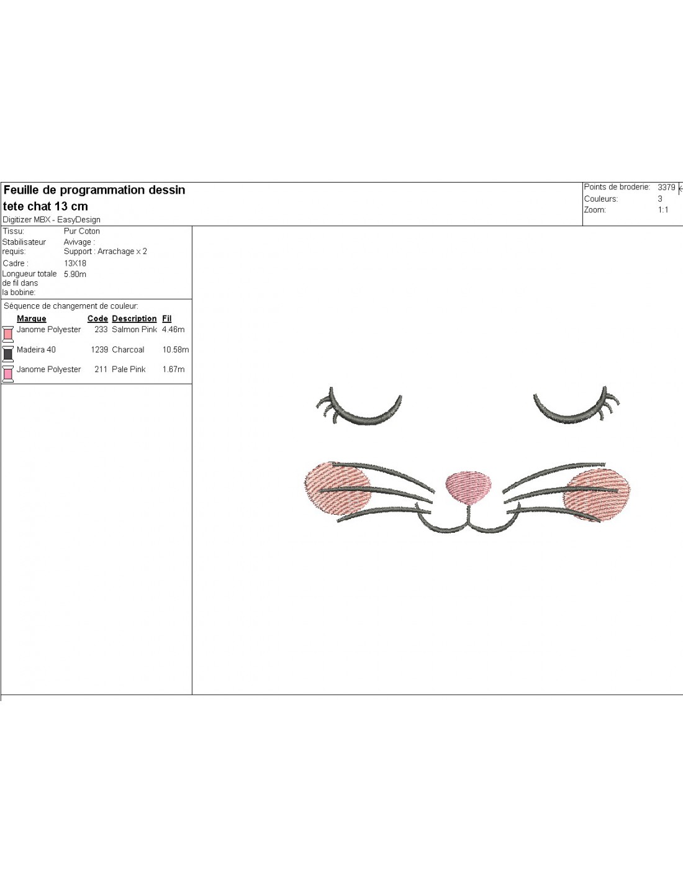Screen dimensions: 683x883
Task: Click the Code column header
Action: tap(97, 319)
